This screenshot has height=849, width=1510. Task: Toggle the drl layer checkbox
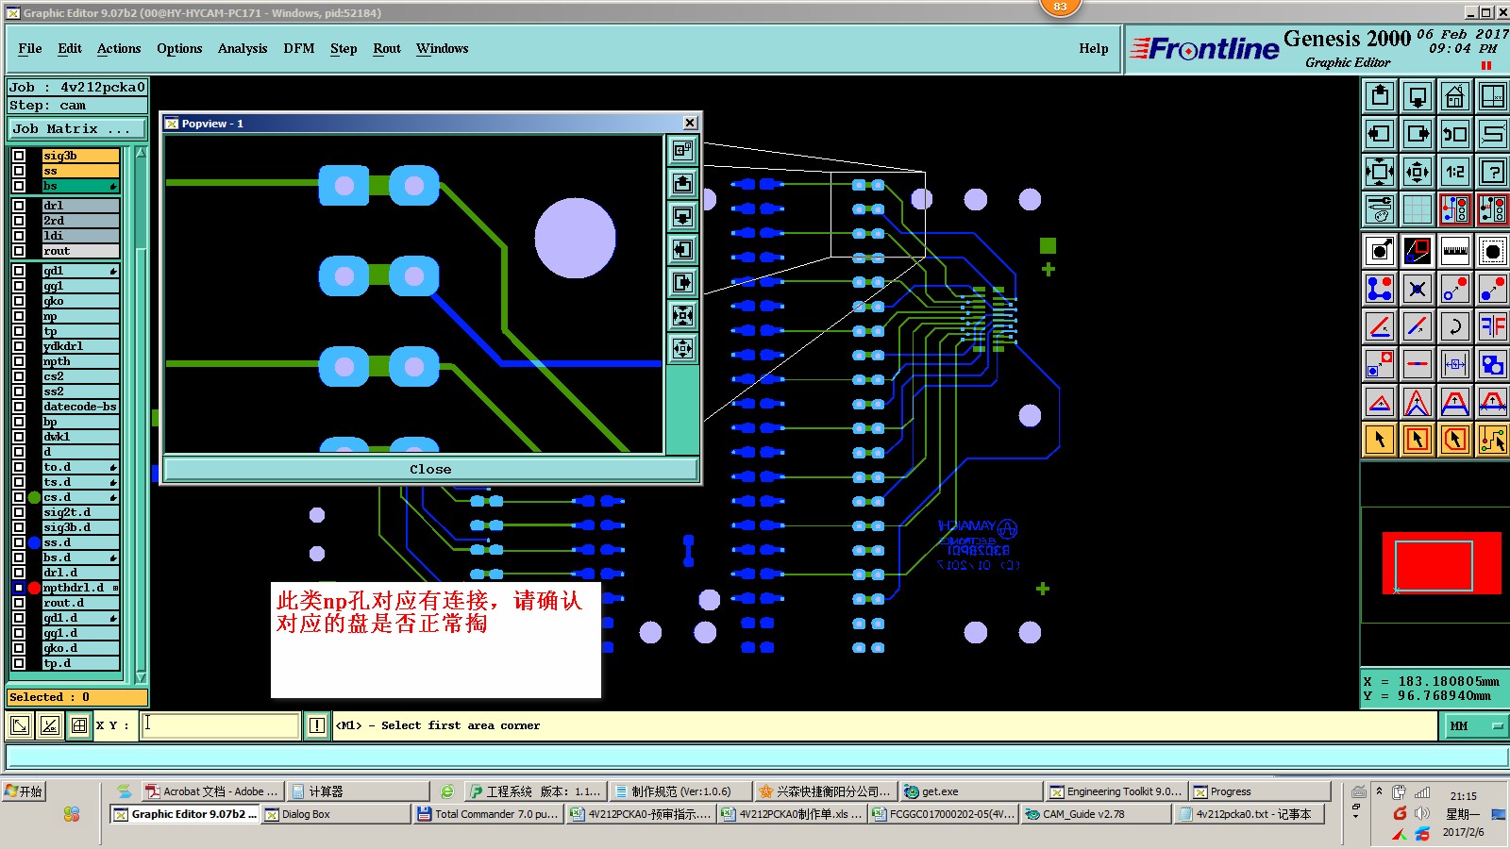point(19,206)
